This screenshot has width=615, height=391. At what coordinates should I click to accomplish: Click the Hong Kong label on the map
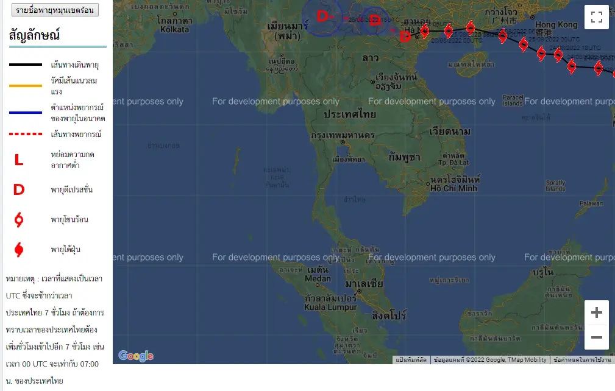click(556, 25)
